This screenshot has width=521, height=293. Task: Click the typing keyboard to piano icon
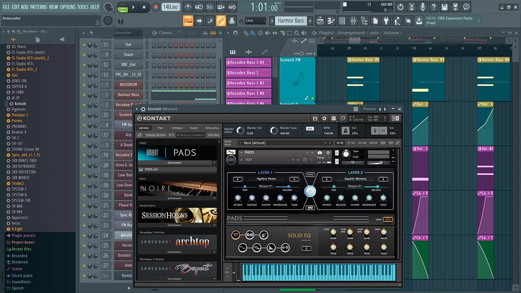click(188, 20)
